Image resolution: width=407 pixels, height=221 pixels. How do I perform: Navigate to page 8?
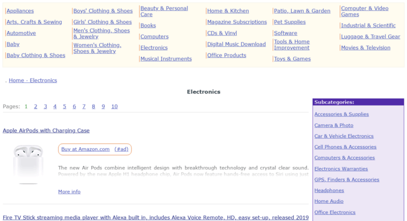93,107
